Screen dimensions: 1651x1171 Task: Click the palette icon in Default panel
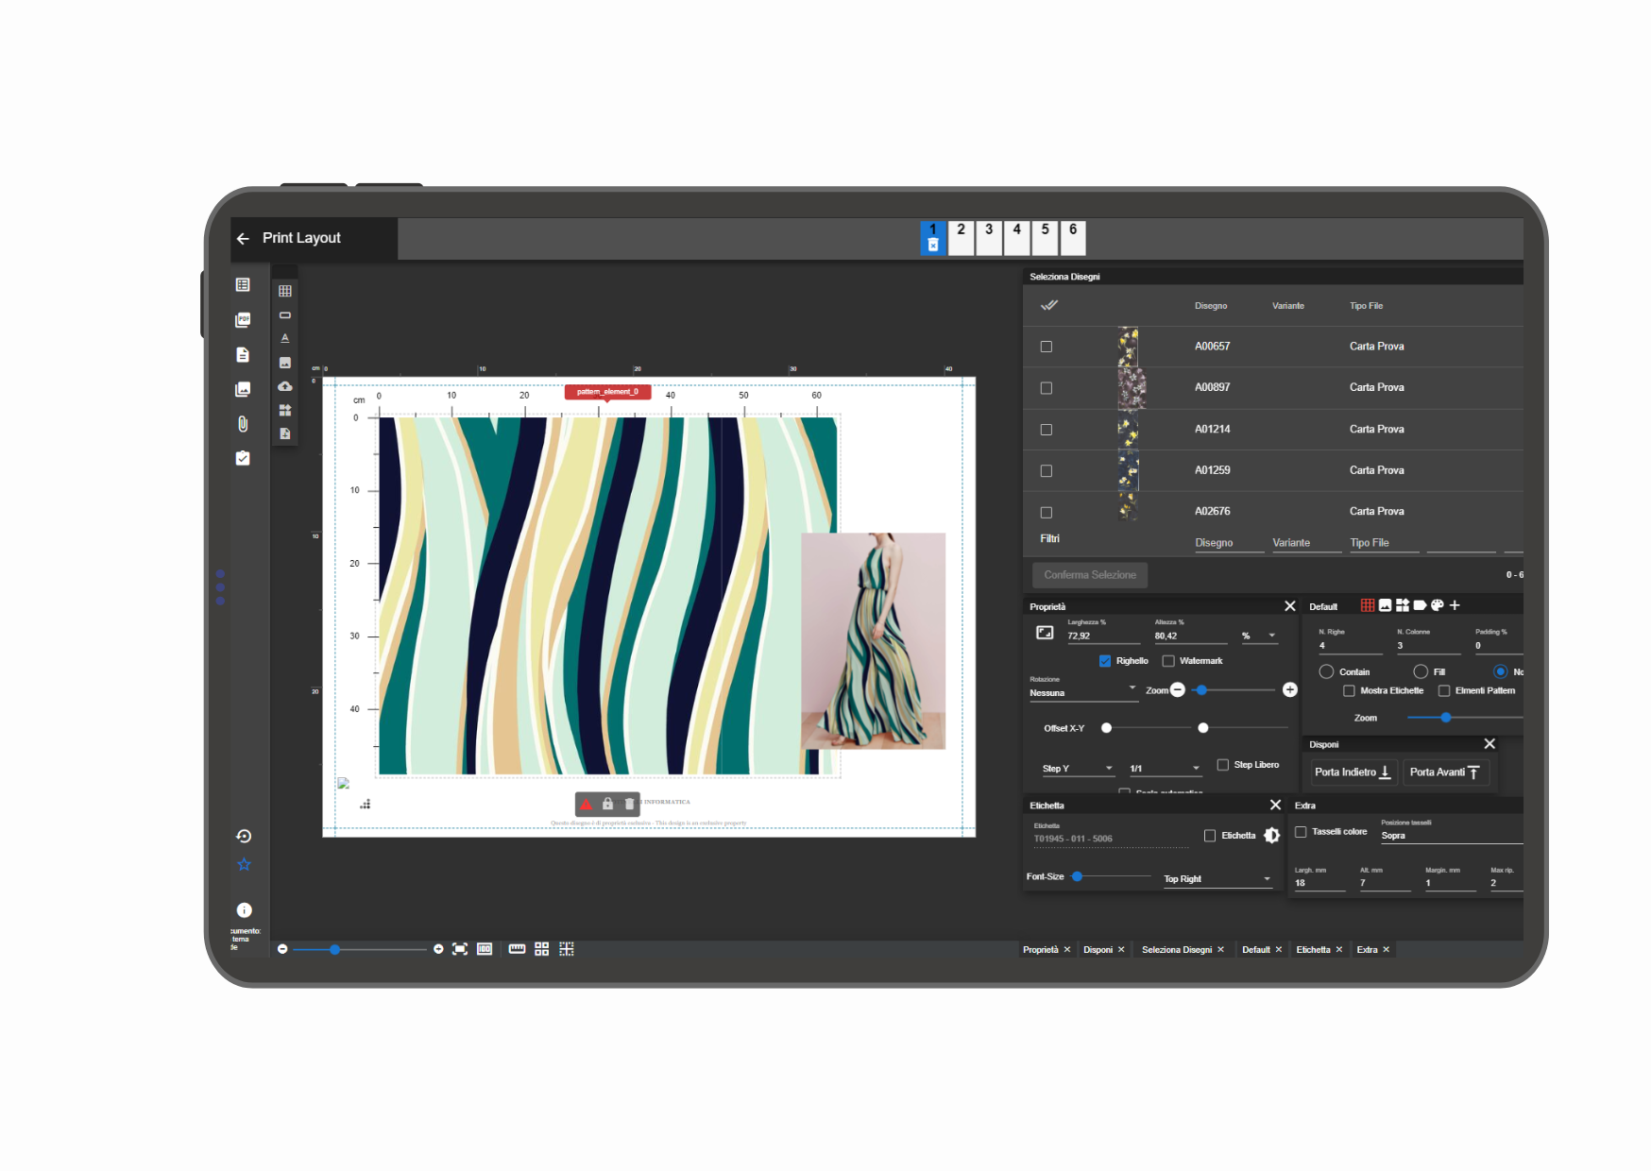[1438, 605]
